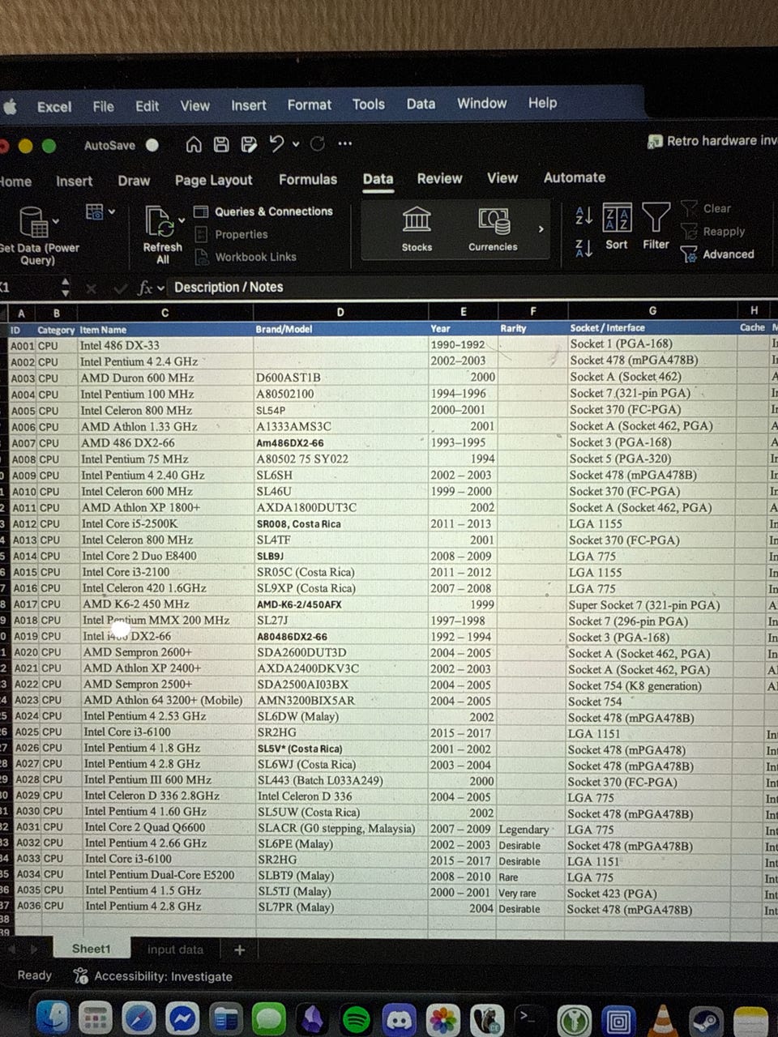Click the Get Data (Power Query) icon
Viewport: 778px width, 1037px height.
33,221
